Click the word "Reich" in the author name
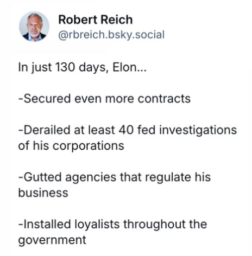The width and height of the screenshot is (252, 256). tap(117, 20)
